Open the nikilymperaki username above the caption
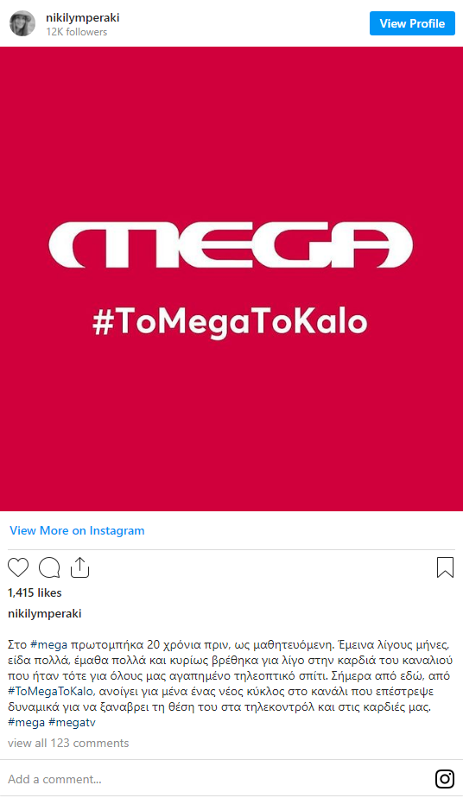 coord(45,614)
